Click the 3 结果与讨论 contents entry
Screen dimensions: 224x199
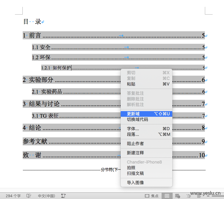click(x=114, y=104)
